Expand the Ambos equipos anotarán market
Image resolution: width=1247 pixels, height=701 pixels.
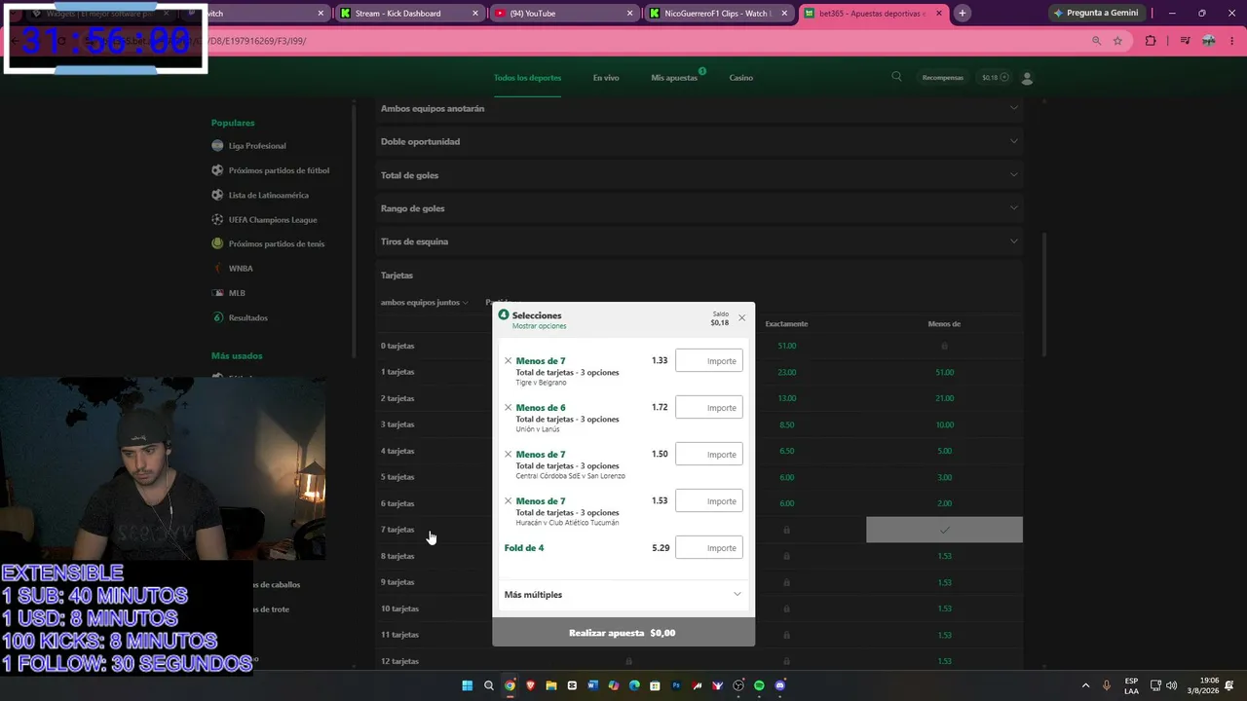coord(699,108)
